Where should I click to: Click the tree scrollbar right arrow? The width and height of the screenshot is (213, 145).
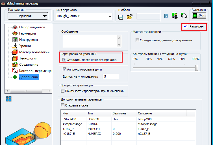coord(49,91)
